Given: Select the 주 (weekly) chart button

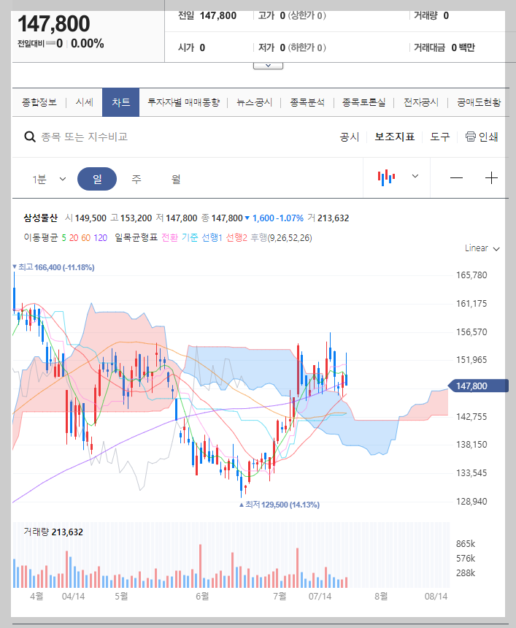Looking at the screenshot, I should [x=136, y=178].
